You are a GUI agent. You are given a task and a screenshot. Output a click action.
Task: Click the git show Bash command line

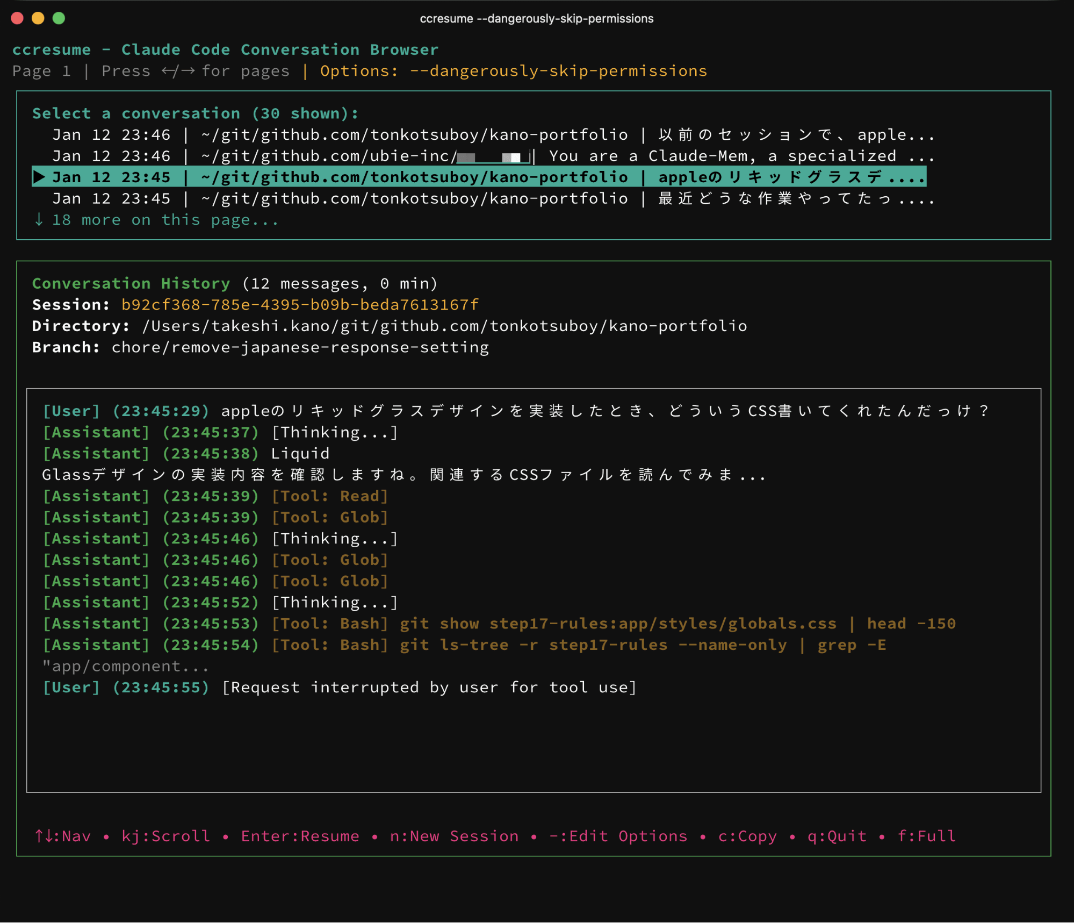(618, 624)
